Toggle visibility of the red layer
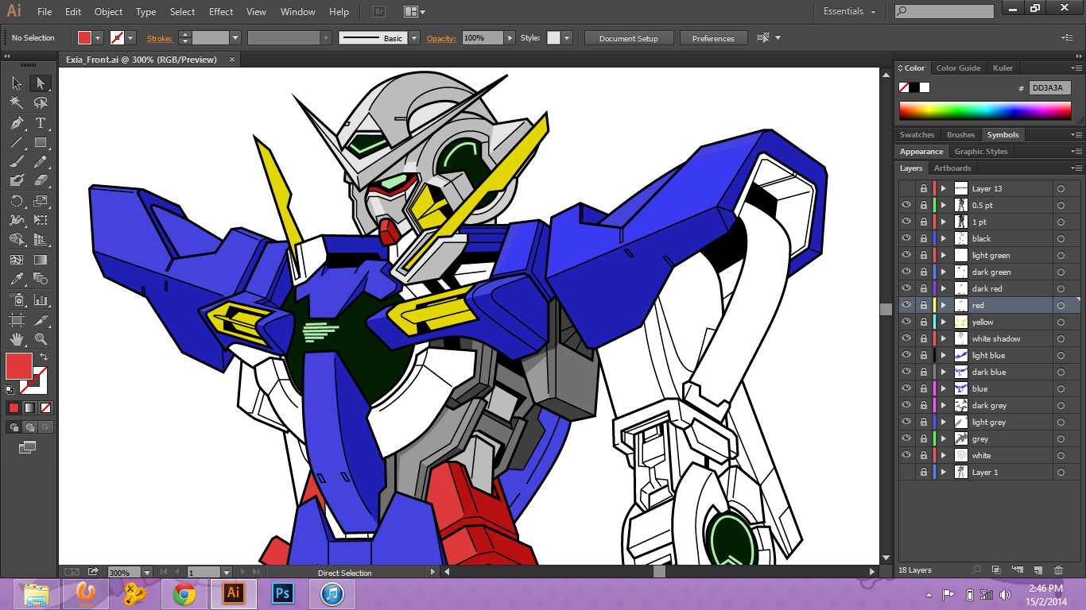Viewport: 1086px width, 610px height. (906, 305)
